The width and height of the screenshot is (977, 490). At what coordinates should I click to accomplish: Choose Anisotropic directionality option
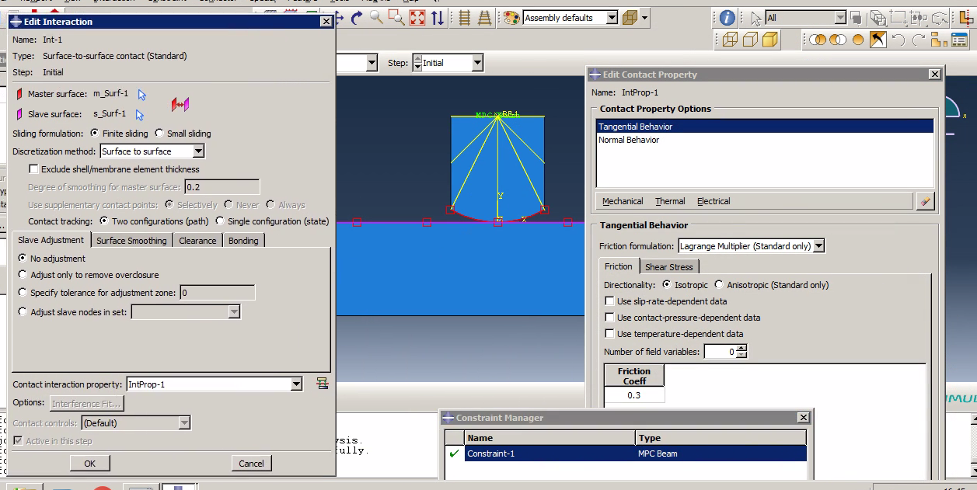[719, 285]
